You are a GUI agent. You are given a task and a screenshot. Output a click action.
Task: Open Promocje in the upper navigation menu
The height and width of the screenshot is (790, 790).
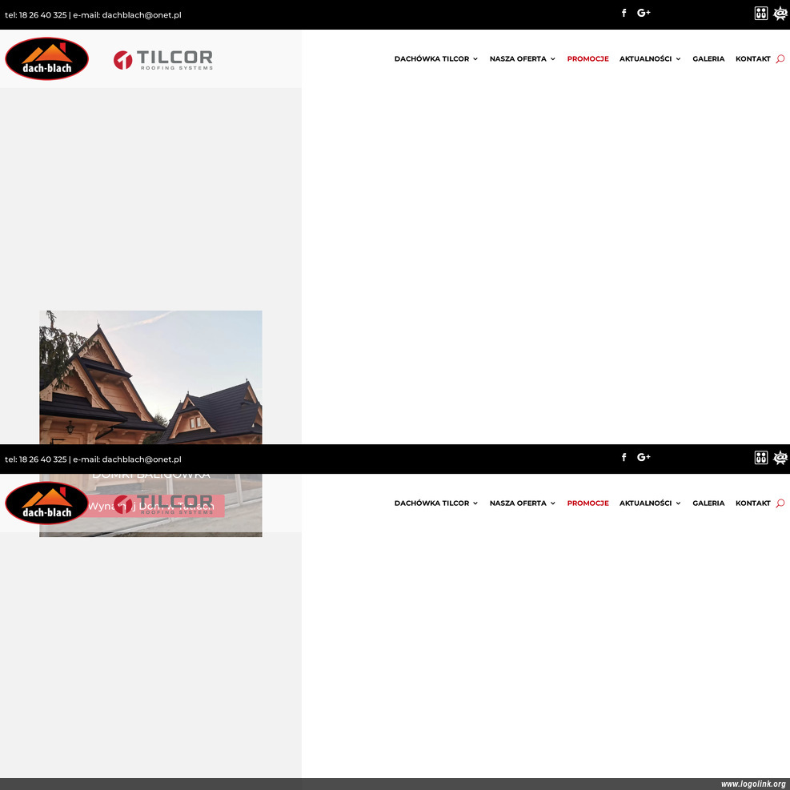587,59
